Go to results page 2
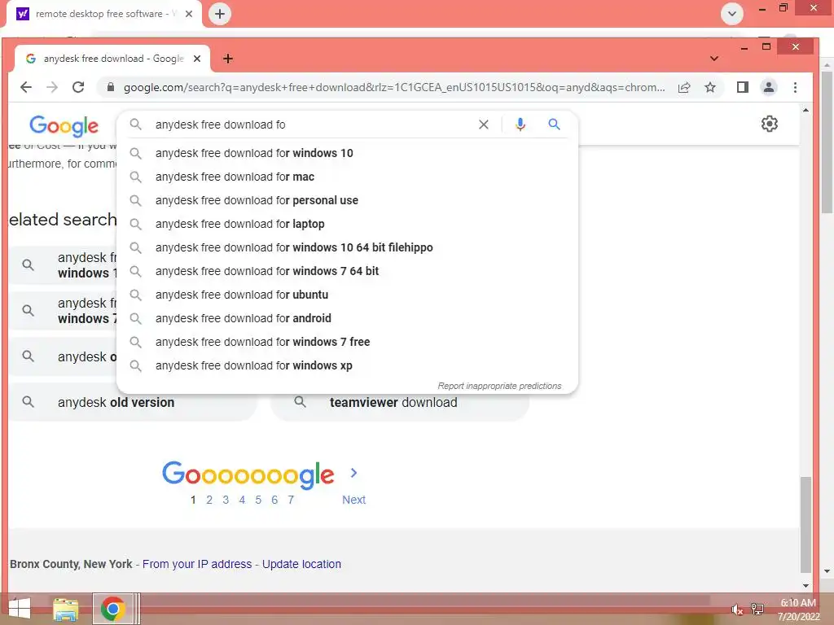The image size is (834, 625). pyautogui.click(x=209, y=500)
